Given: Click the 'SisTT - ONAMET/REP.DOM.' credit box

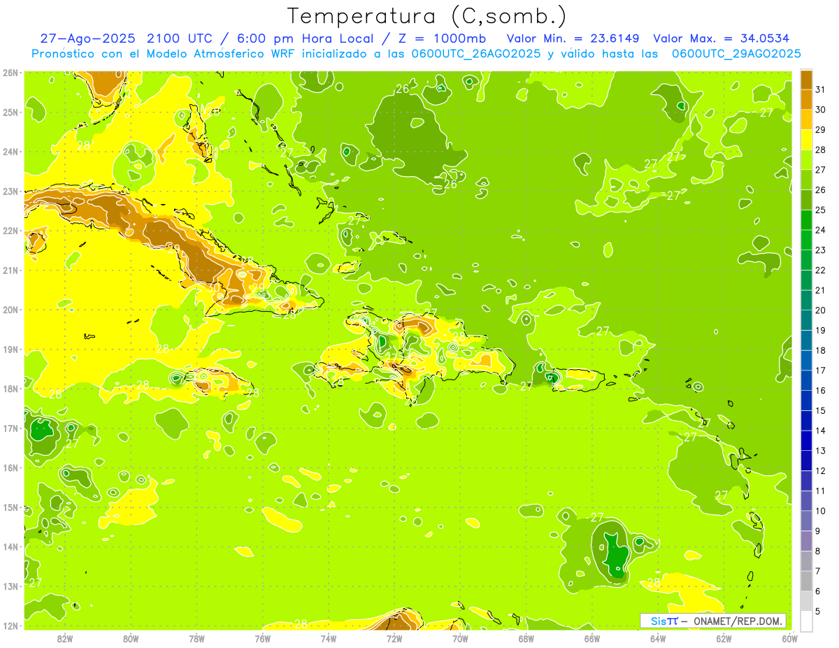Looking at the screenshot, I should [713, 621].
